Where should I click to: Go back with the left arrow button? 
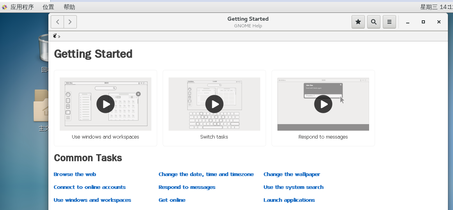click(57, 22)
